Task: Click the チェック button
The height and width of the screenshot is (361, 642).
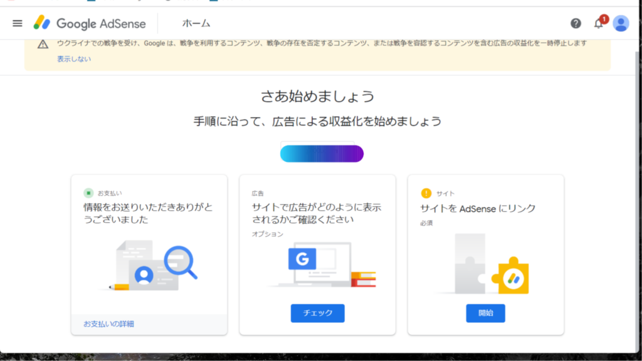Action: pyautogui.click(x=318, y=313)
